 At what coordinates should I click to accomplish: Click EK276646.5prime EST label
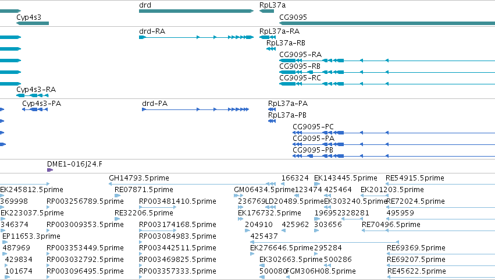[282, 248]
